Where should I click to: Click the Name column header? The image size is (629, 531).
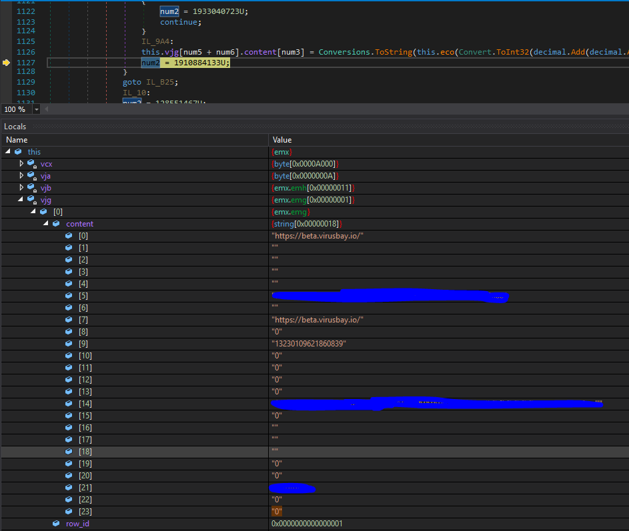[x=17, y=140]
